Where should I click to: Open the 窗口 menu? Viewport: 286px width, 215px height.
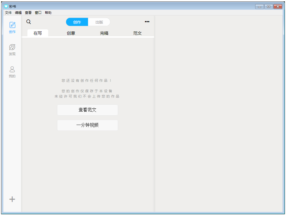(x=38, y=12)
